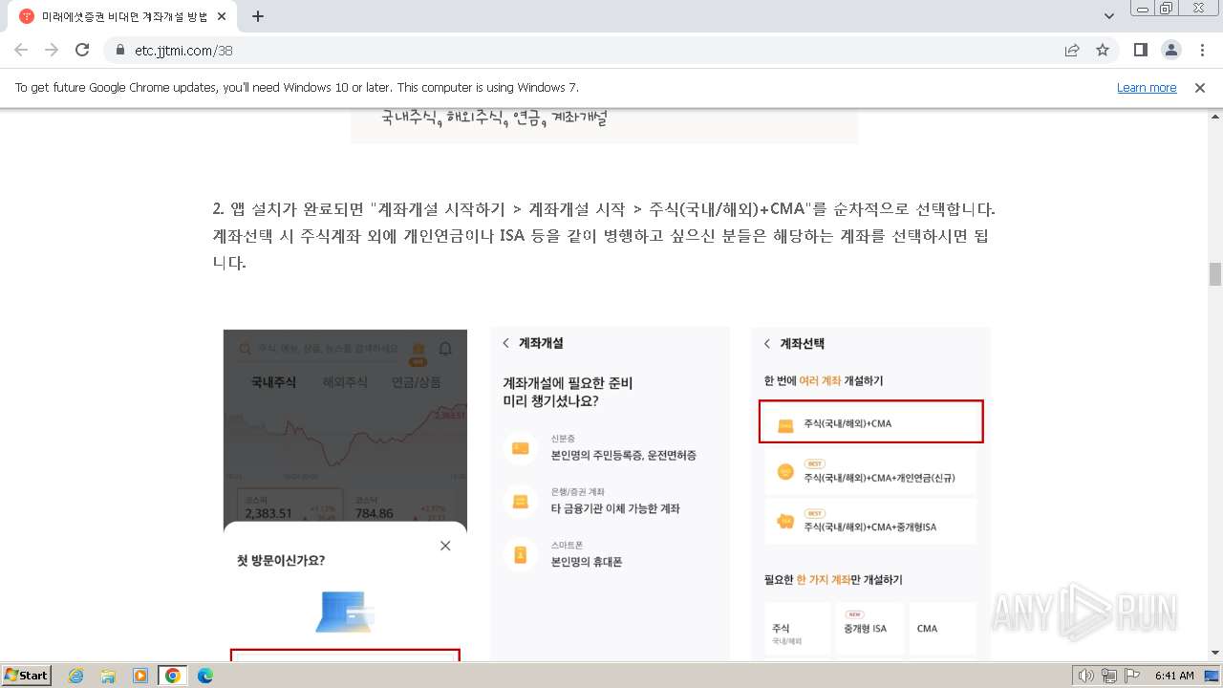The image size is (1223, 688).
Task: Click the 주식(국내/해외)+CMA option in the image
Action: pyautogui.click(x=870, y=421)
